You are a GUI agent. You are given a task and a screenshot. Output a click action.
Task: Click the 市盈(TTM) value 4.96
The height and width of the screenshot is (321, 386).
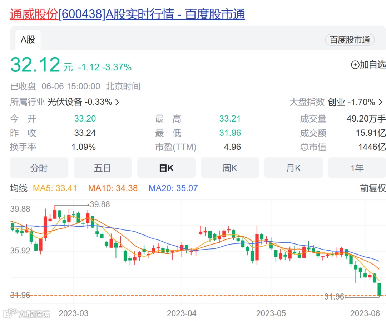pos(232,147)
